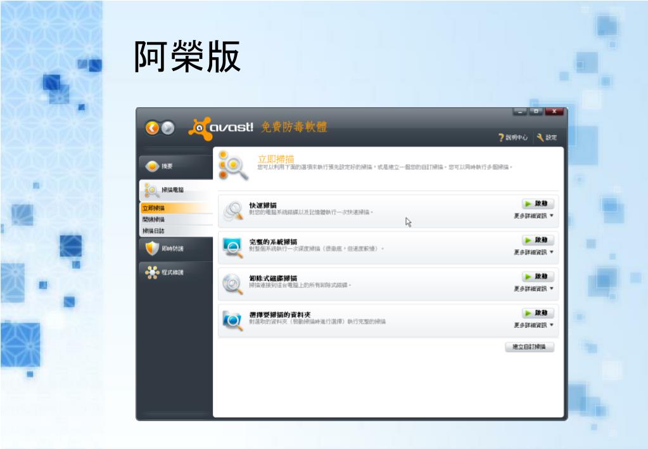Open the 程式維護 maintenance section
648x449 pixels.
pos(176,272)
